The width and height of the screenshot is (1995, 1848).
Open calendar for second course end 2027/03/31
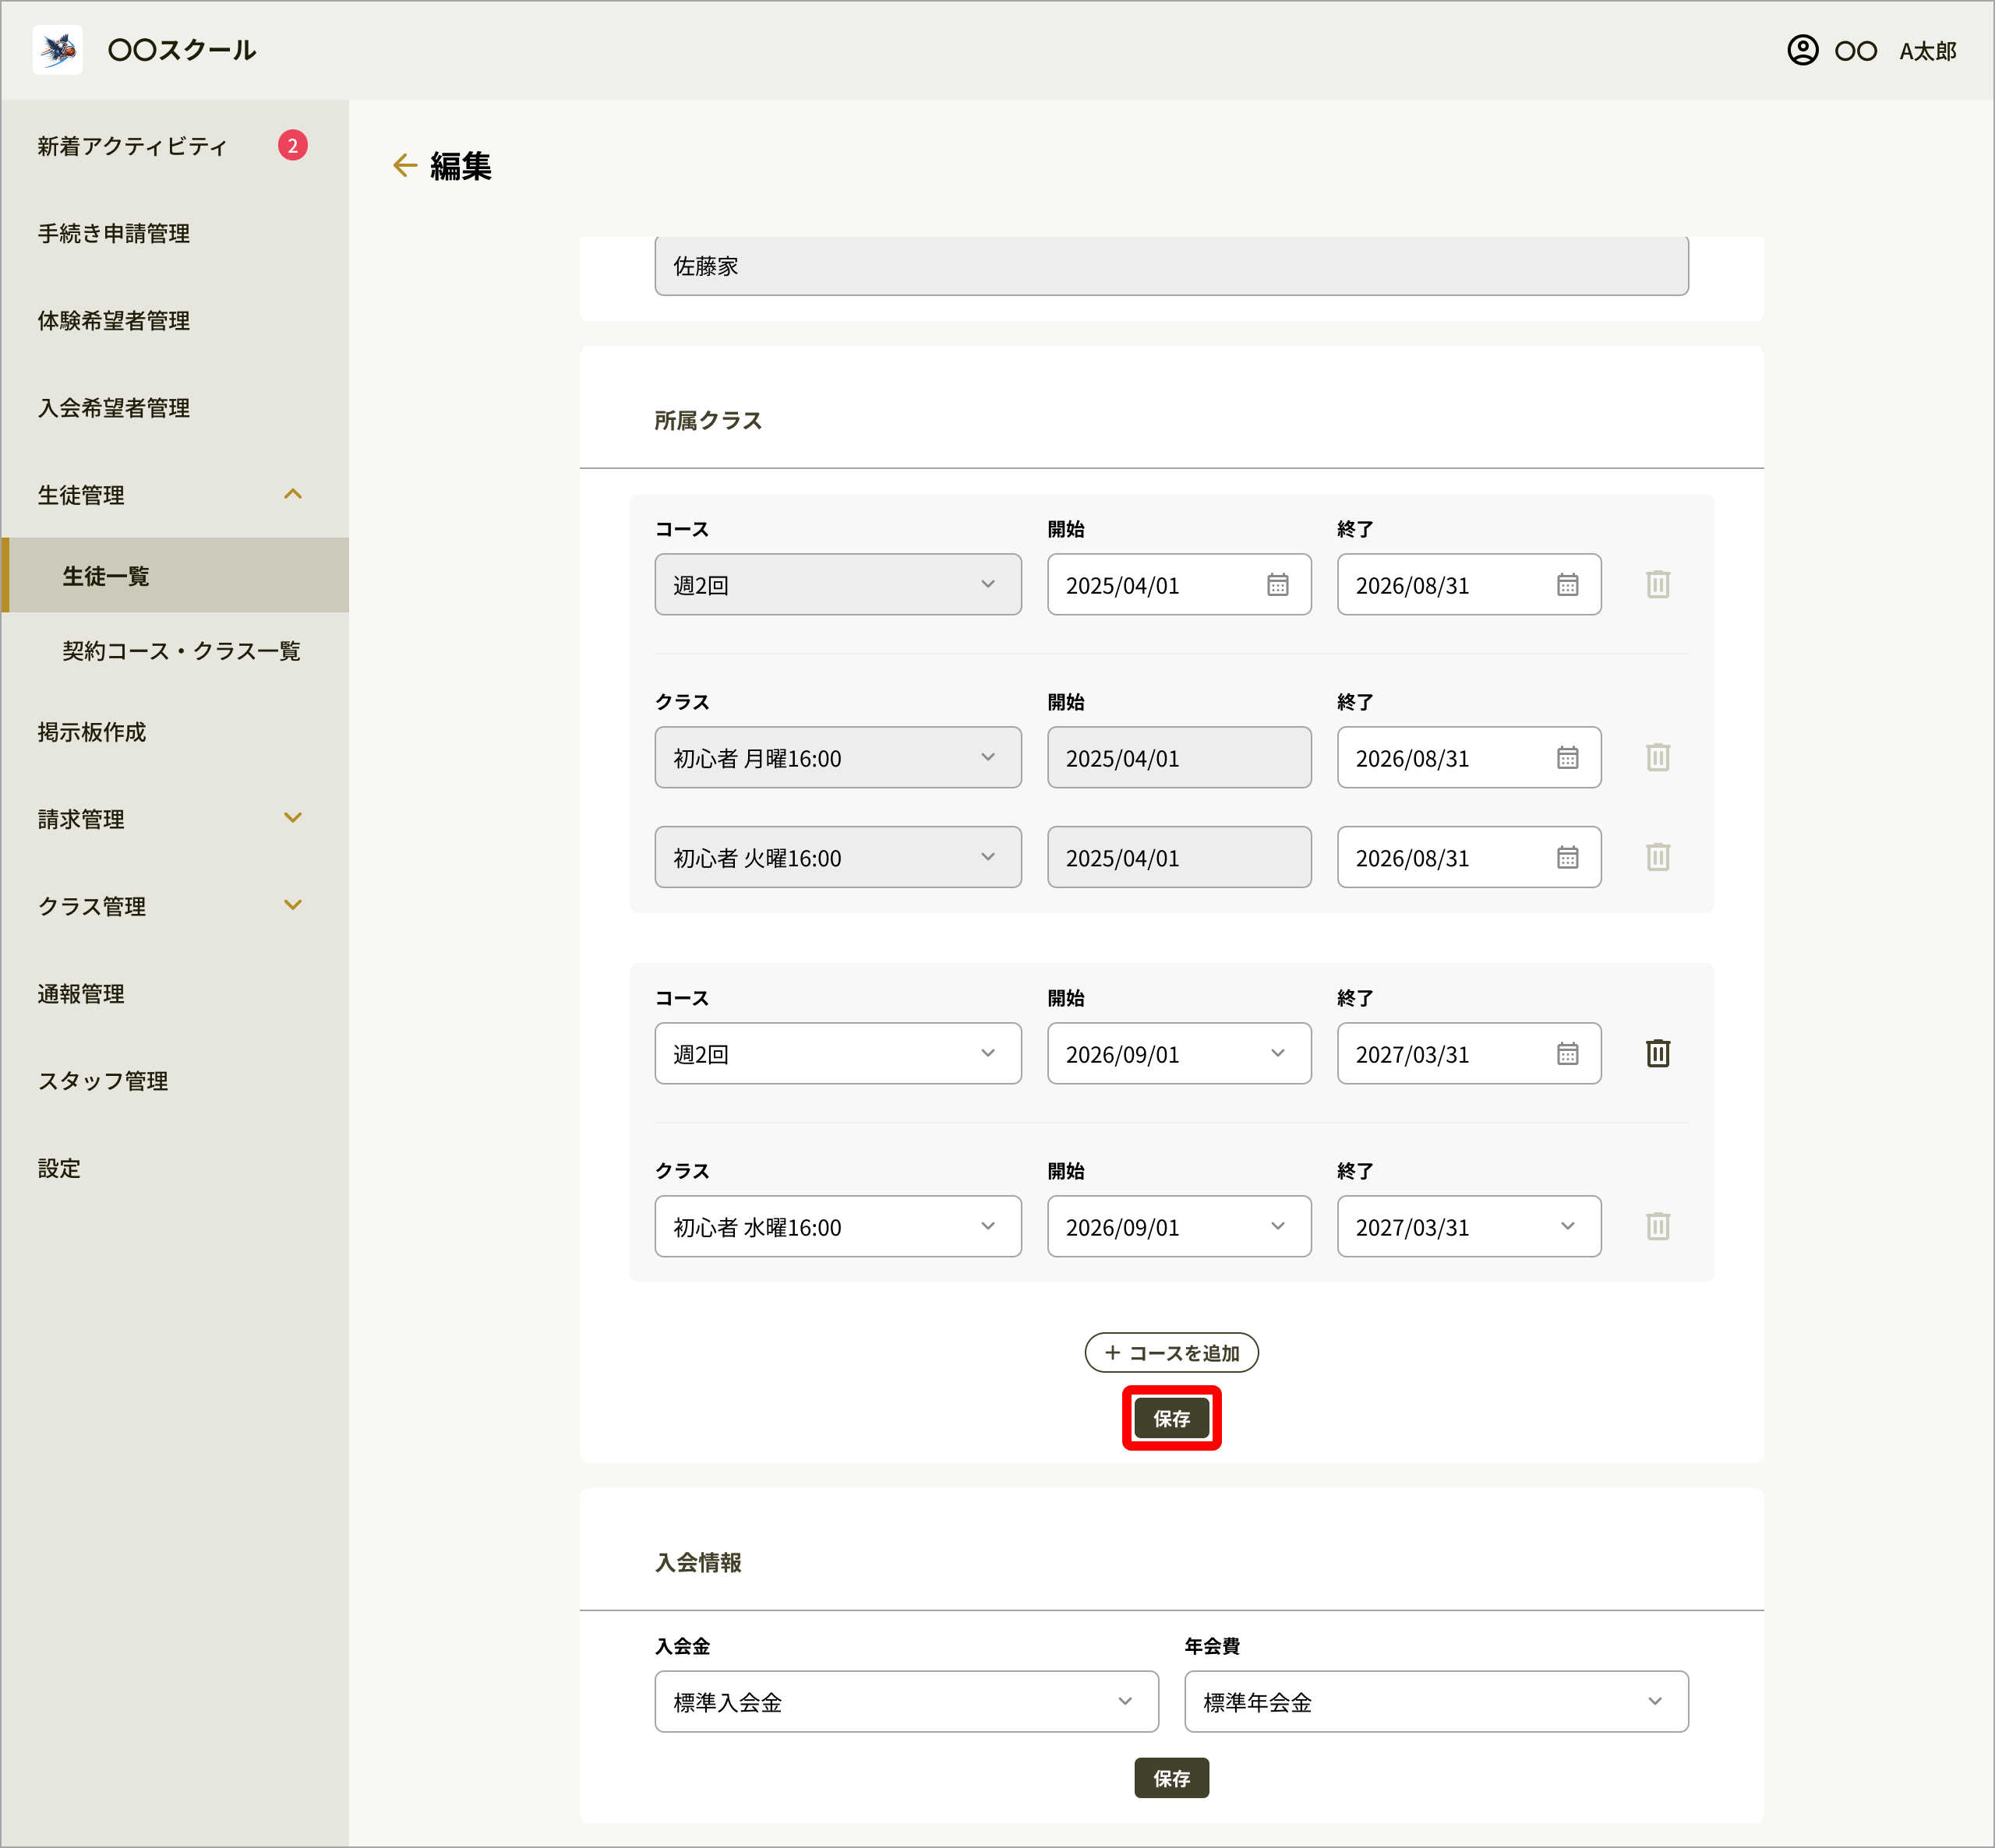(x=1568, y=1053)
